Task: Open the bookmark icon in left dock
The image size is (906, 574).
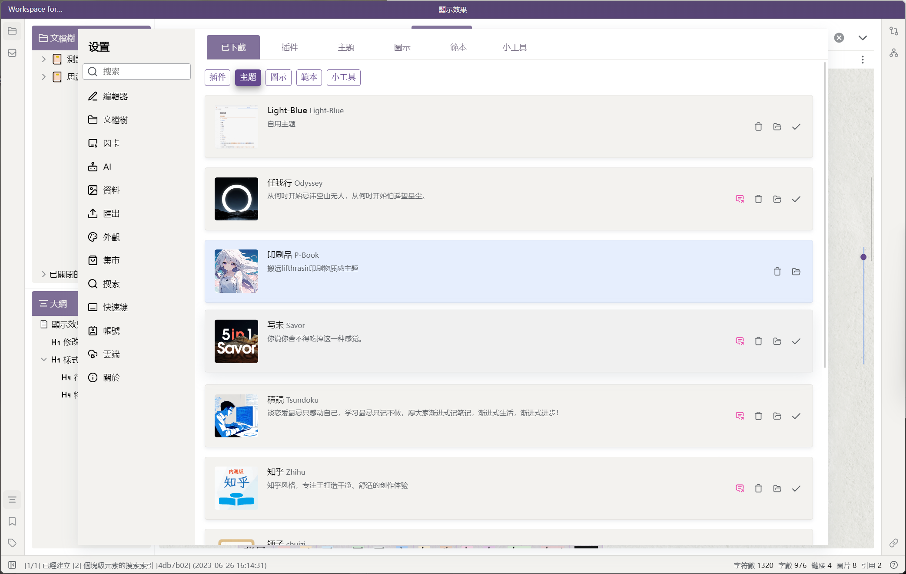Action: click(x=12, y=521)
